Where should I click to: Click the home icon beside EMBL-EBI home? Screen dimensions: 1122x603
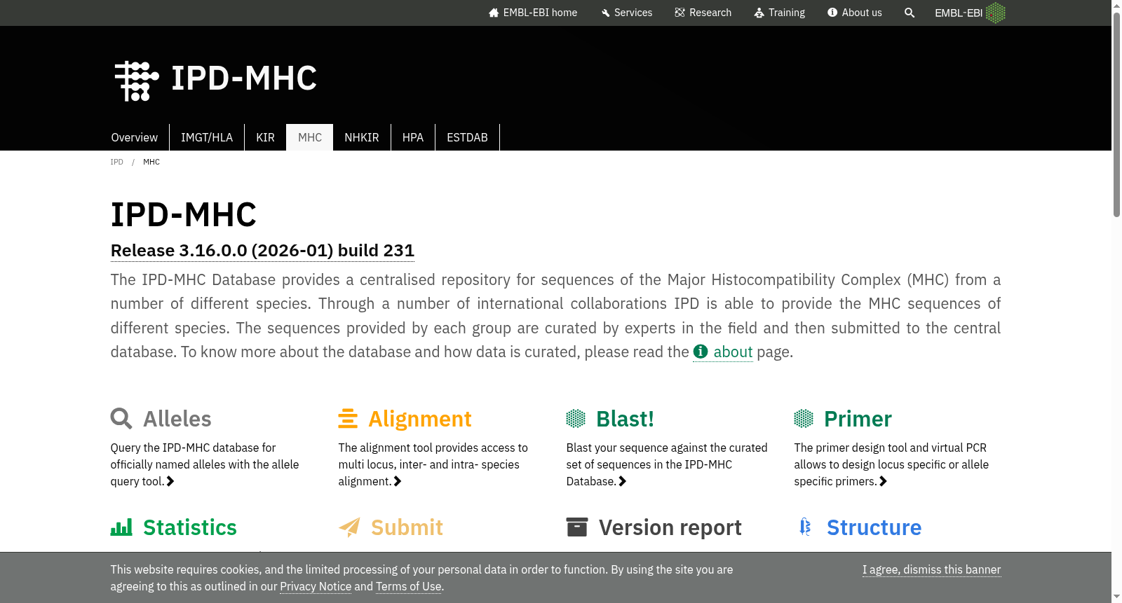[x=494, y=13]
